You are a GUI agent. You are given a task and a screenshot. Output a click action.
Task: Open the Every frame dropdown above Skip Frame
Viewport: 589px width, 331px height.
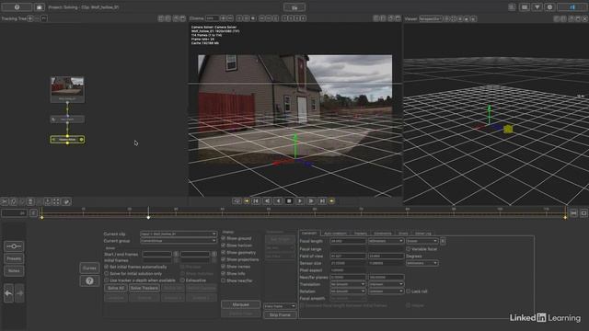280,306
